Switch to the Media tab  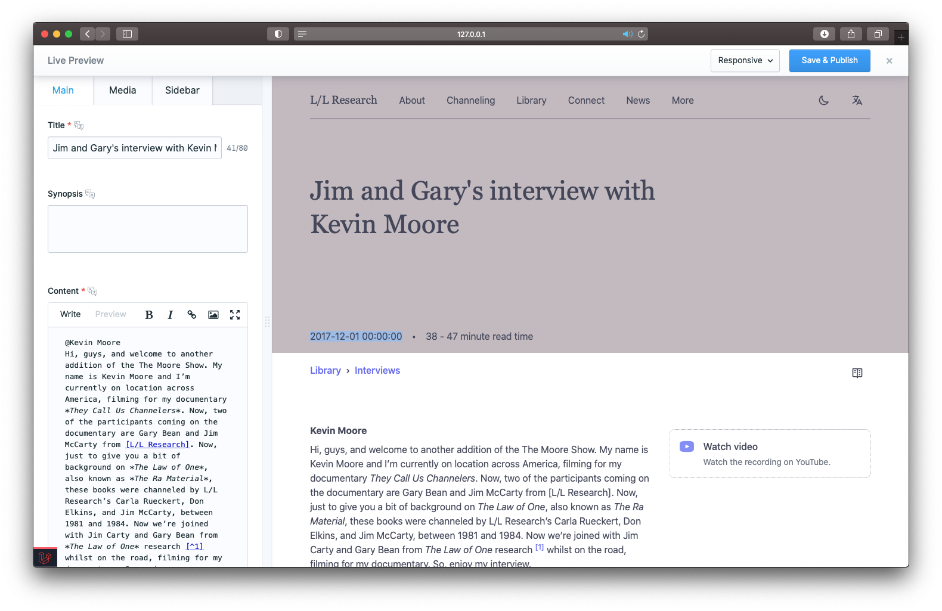tap(123, 91)
